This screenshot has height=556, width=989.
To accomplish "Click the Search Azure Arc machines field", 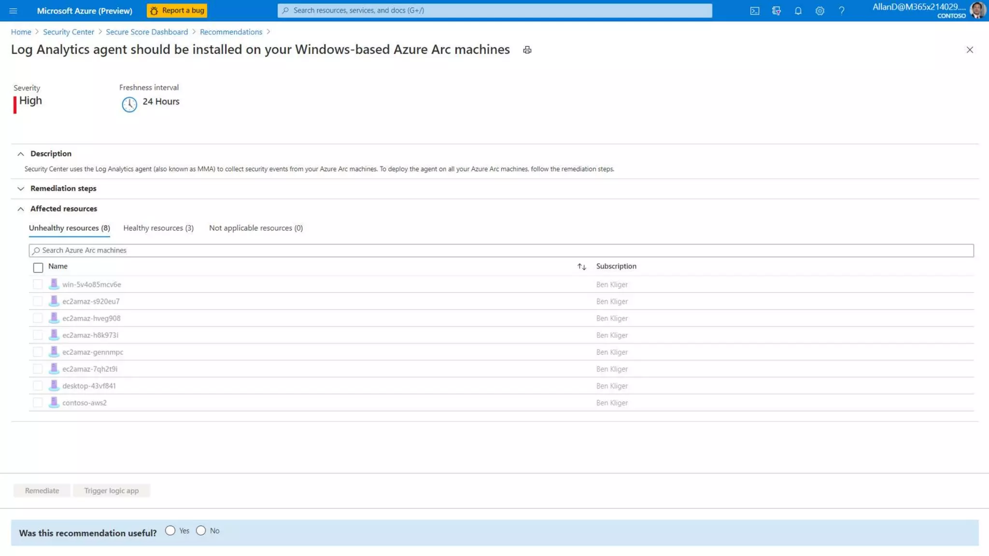I will (x=500, y=250).
